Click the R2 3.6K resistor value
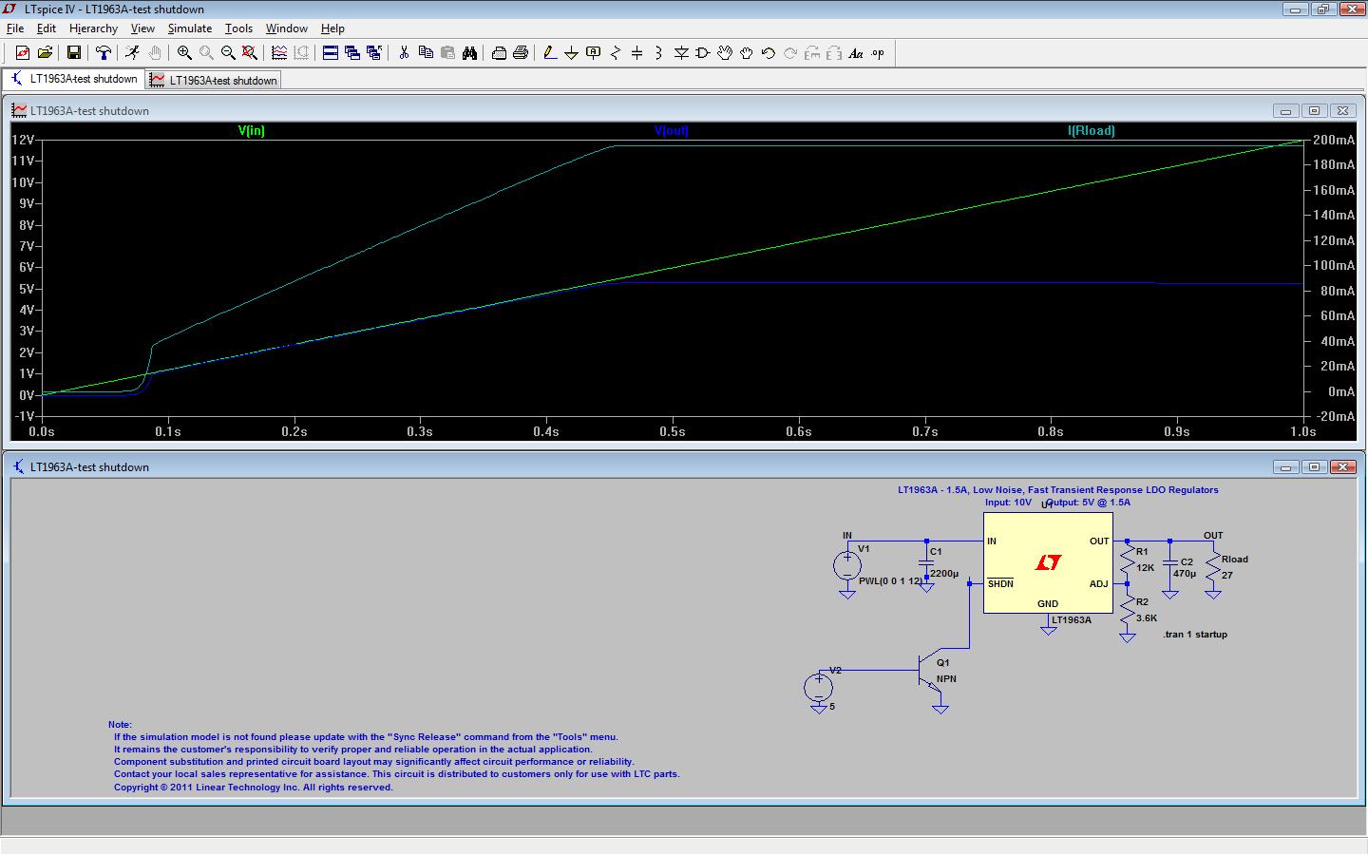This screenshot has width=1368, height=855. point(1147,618)
